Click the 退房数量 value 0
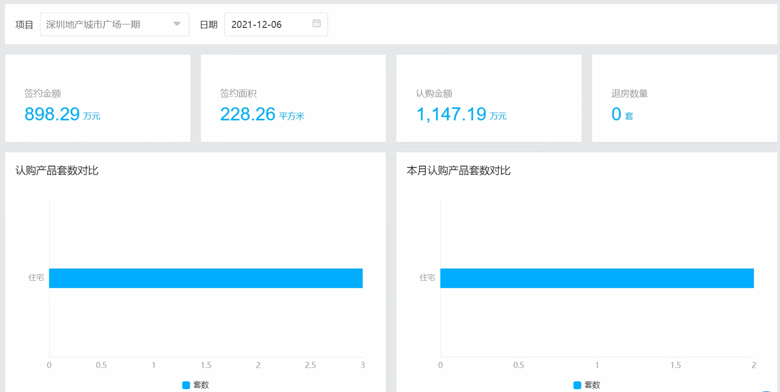Screen dimensions: 780x392 (x=616, y=114)
